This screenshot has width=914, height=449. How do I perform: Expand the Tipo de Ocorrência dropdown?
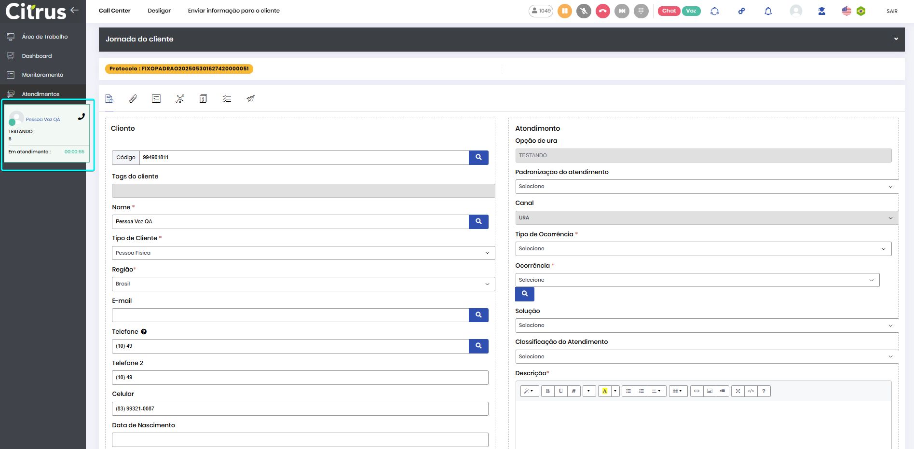703,249
